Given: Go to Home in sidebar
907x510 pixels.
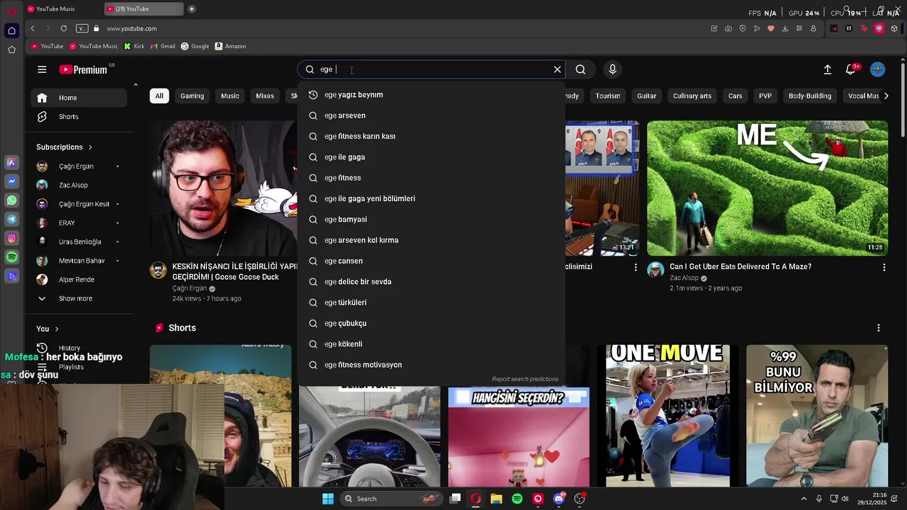Looking at the screenshot, I should tap(78, 98).
